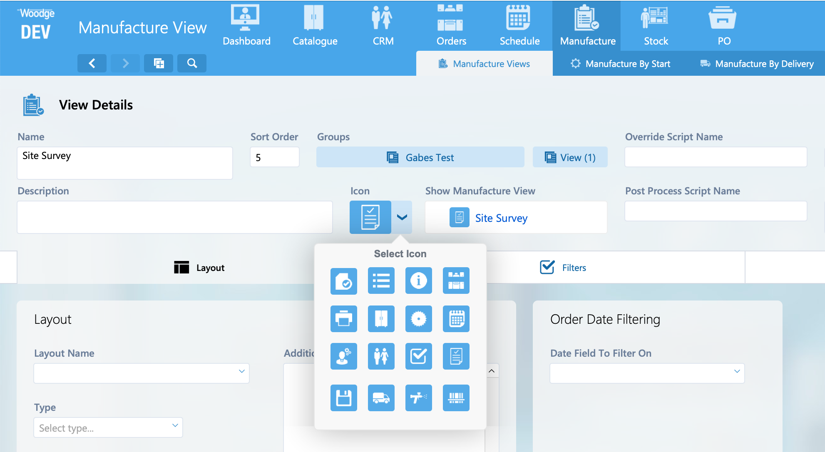
Task: Open the Manufacture By Start tab
Action: pos(620,64)
